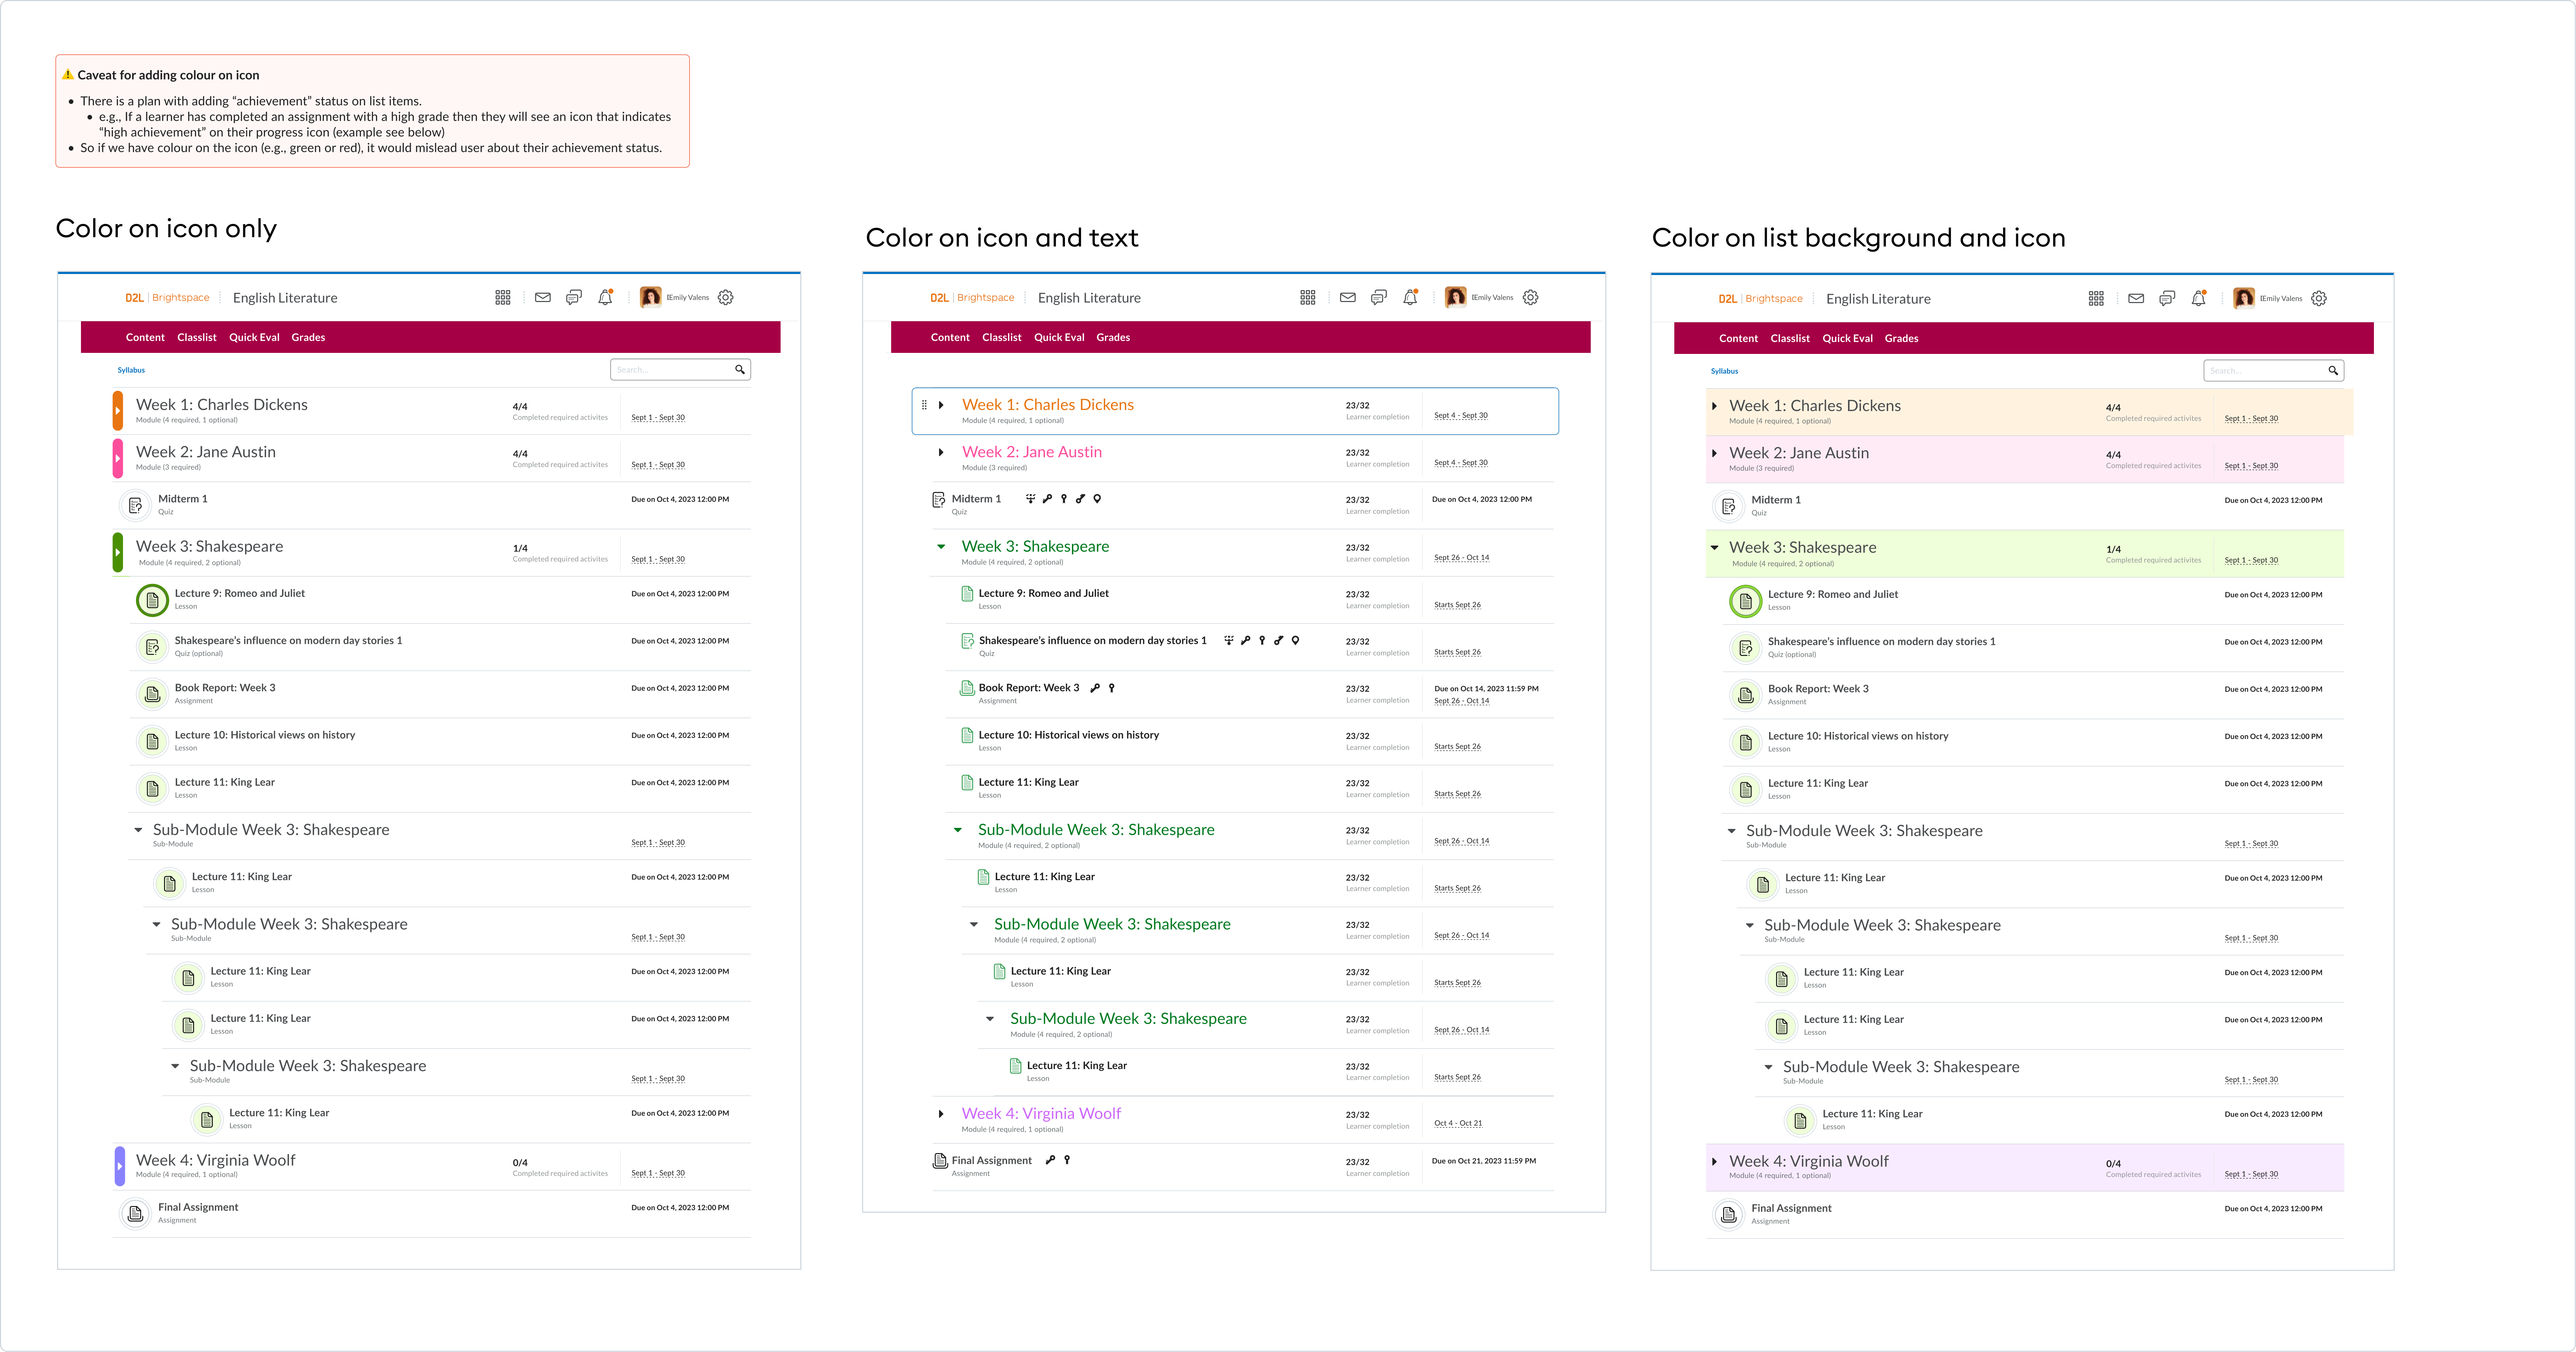The width and height of the screenshot is (2576, 1352).
Task: Click chat bubbles icon in 'Color on list background' mockup
Action: 2167,298
